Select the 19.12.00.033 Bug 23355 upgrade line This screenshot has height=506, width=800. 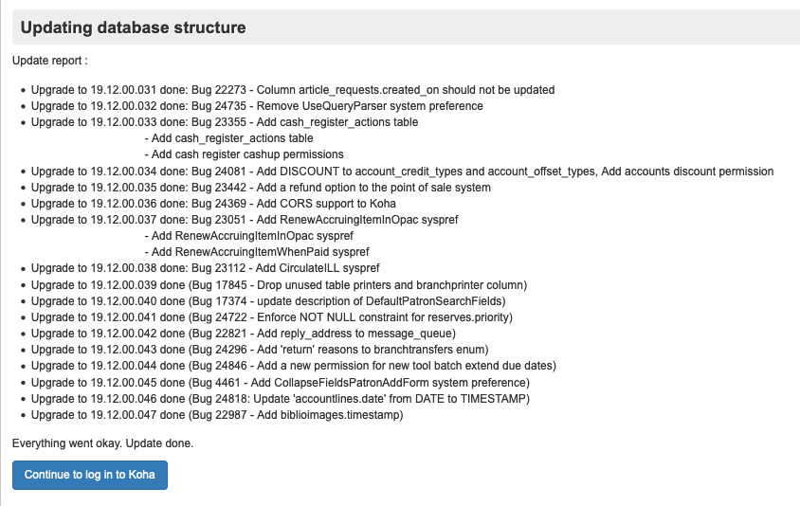pos(224,122)
